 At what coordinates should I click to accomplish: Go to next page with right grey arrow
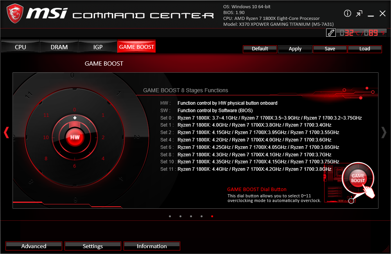pyautogui.click(x=384, y=132)
